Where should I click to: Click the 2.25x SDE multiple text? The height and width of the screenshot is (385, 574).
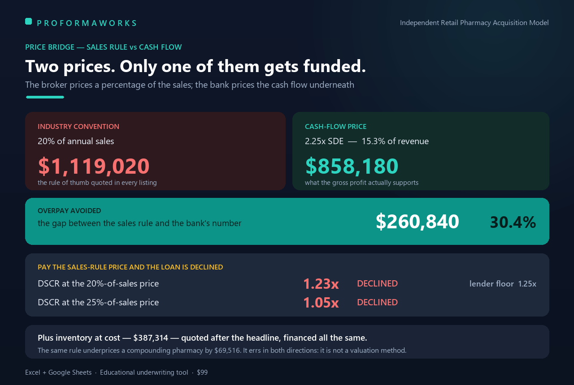(324, 141)
